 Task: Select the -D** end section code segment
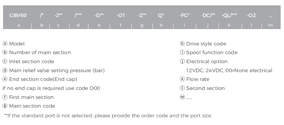point(99,15)
